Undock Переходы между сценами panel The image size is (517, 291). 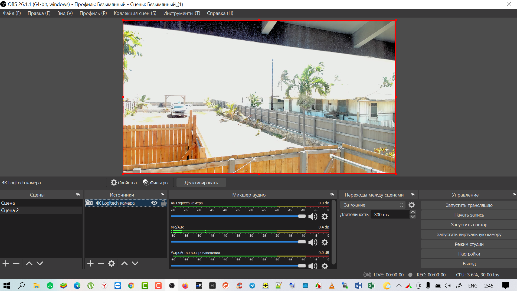pos(413,195)
